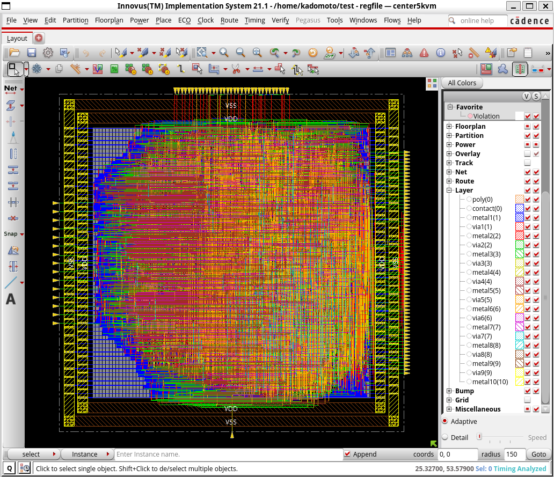554x477 pixels.
Task: Open preferences via the gear icon
Action: [x=48, y=53]
